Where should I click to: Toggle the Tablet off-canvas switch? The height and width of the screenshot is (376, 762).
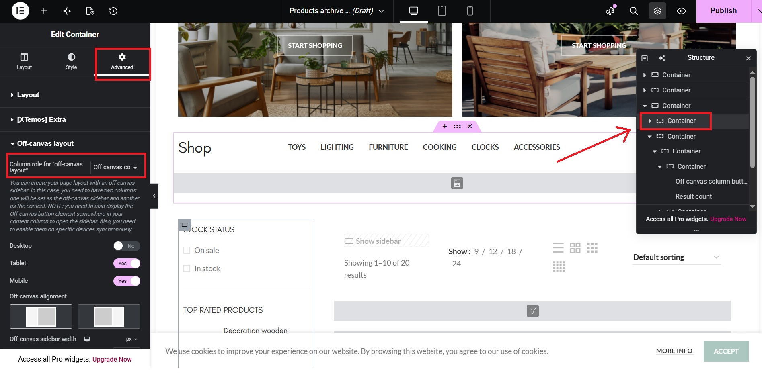[127, 263]
